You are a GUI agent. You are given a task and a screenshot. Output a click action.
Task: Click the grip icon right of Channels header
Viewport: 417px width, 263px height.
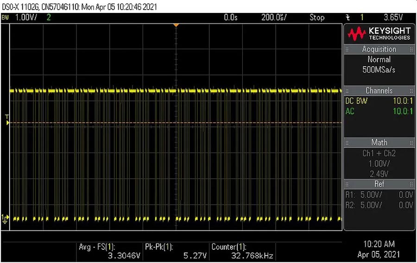(411, 91)
